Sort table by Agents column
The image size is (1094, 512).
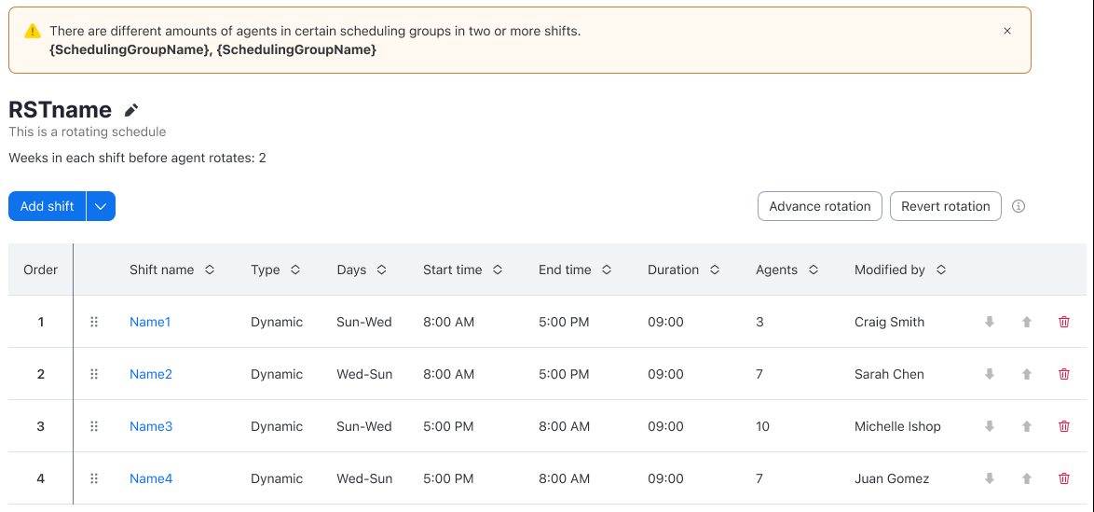point(813,270)
